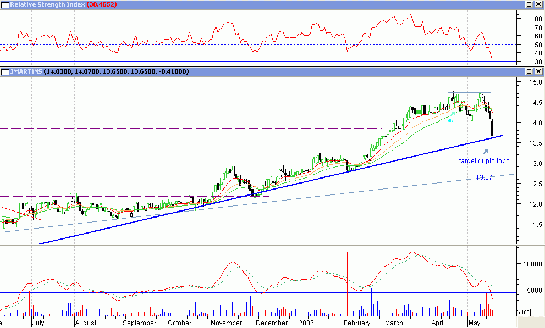
Task: Click the 60 label on RSI axis
Action: (538, 36)
